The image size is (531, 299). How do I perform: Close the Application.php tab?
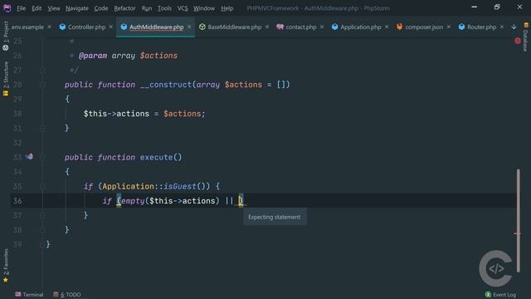387,27
